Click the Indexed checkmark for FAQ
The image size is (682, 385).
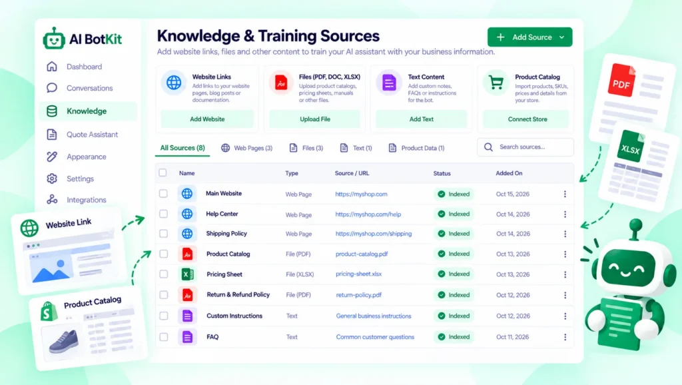coord(442,337)
